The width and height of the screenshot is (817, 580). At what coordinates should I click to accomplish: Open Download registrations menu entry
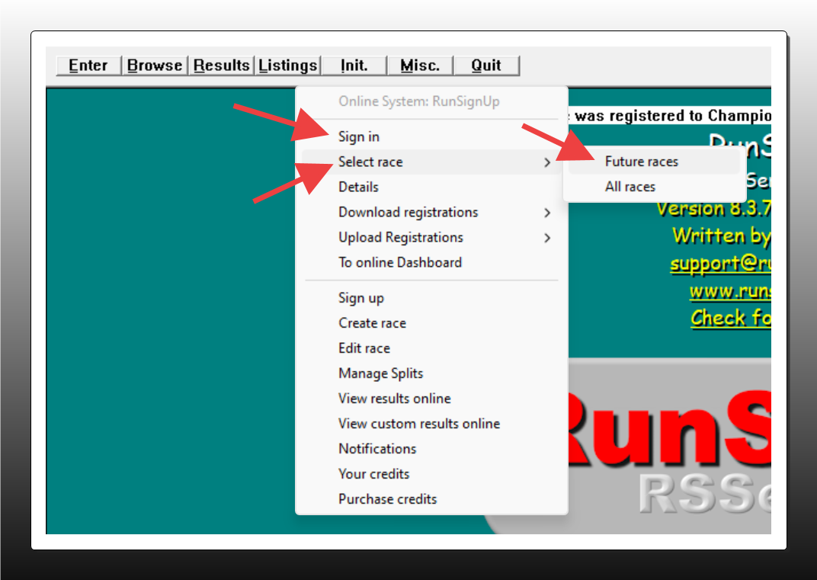pyautogui.click(x=431, y=212)
